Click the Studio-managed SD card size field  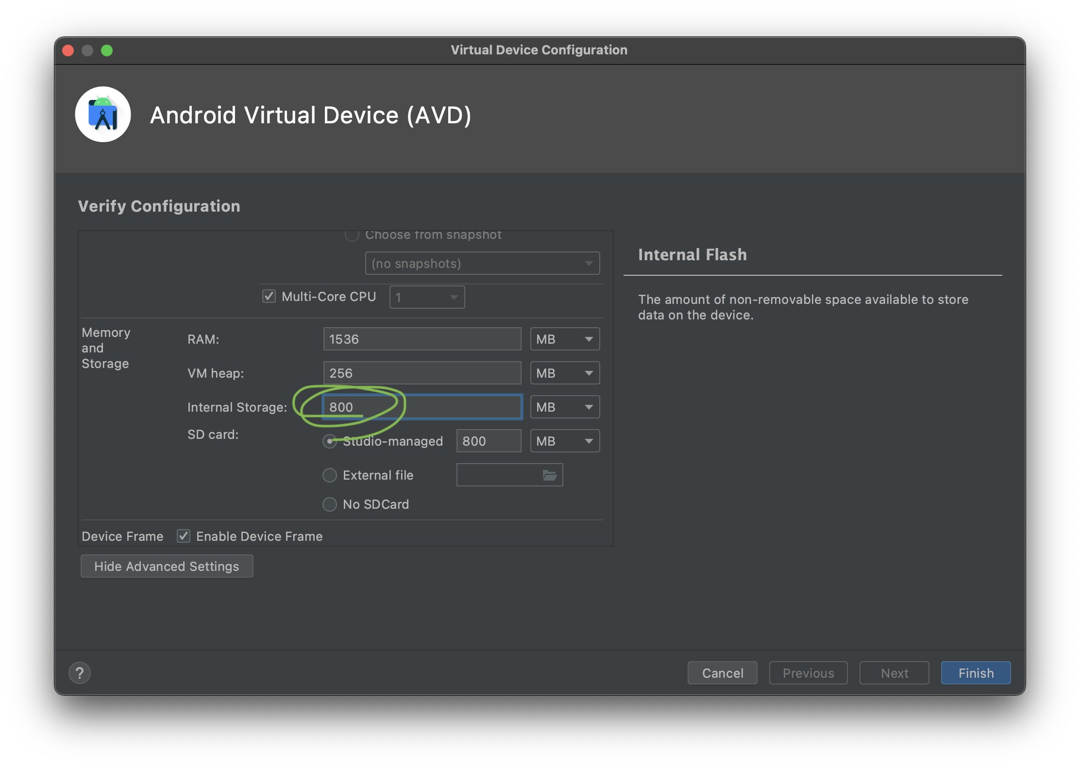(x=488, y=441)
